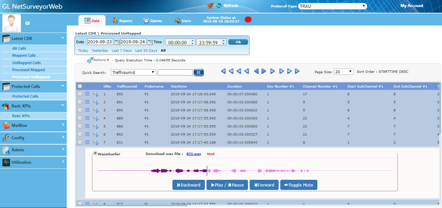Expand the Config sidebar section
442x208 pixels.
point(33,138)
